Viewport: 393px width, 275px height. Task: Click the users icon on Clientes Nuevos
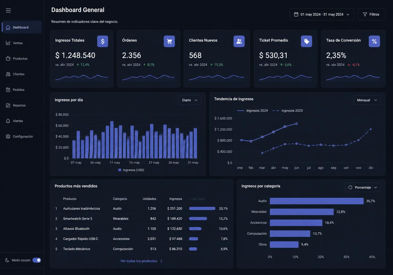coord(239,41)
